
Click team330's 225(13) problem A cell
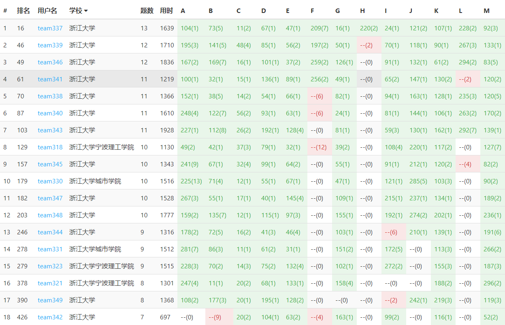pos(191,181)
